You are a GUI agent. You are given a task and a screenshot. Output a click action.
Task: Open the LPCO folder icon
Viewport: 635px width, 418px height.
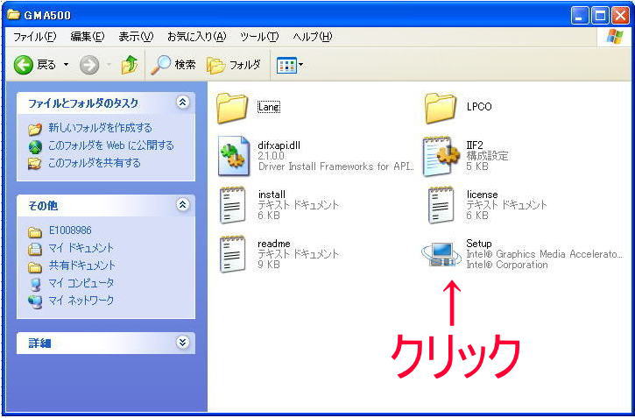point(441,108)
